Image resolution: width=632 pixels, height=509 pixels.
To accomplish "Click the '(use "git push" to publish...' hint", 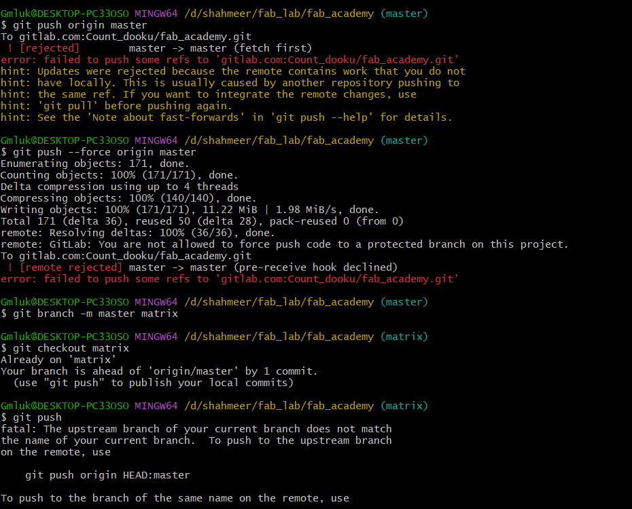I will point(153,383).
